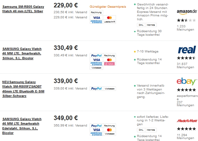Click DHL badge in the Amazon offer

[x=141, y=25]
